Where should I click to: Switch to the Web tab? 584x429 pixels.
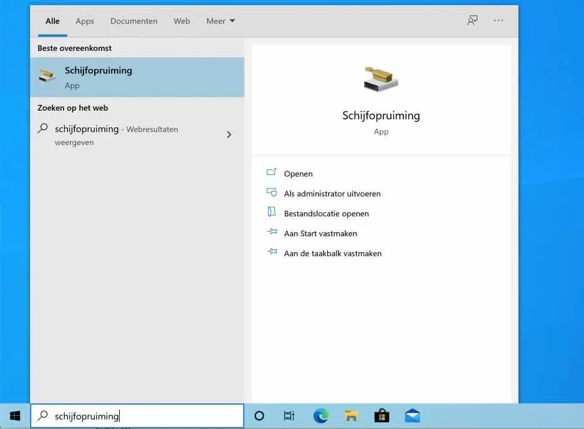pos(182,21)
